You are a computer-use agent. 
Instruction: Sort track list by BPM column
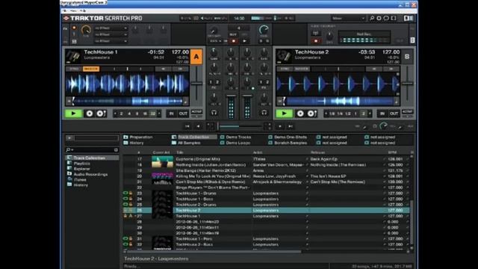[392, 152]
